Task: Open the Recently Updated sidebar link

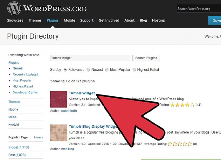Action: point(25,74)
